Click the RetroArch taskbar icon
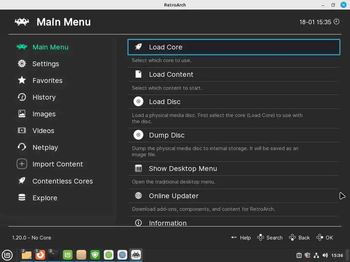This screenshot has width=350, height=262. tap(136, 255)
